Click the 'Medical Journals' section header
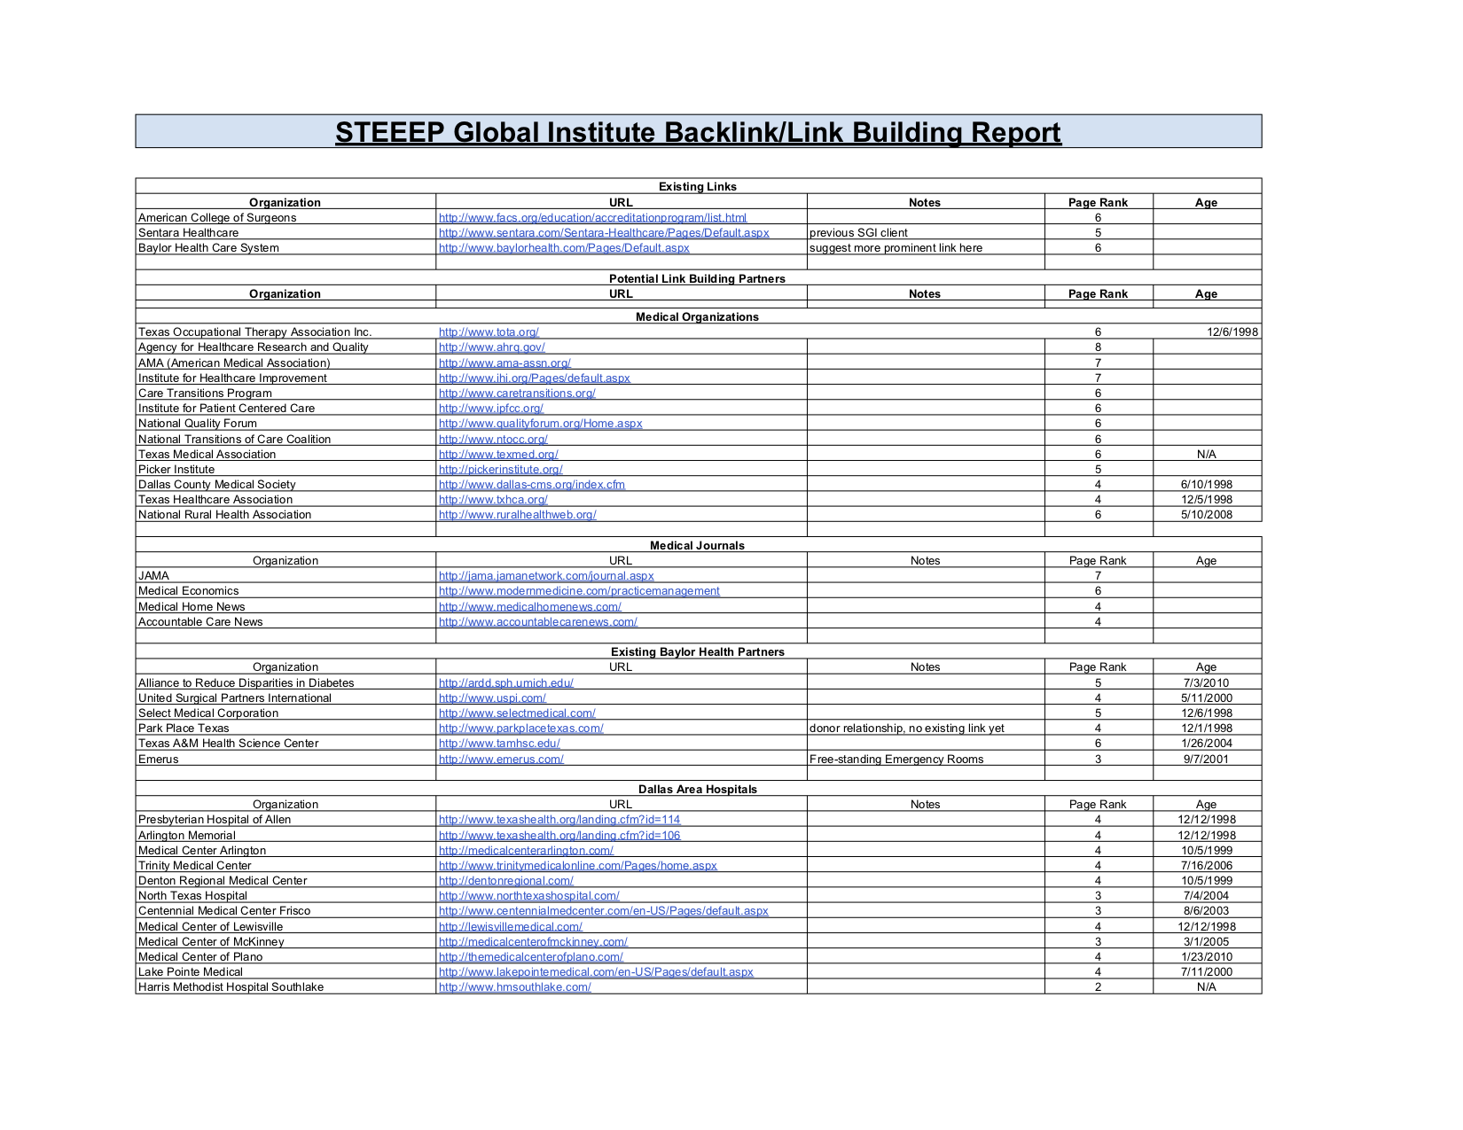1463x1130 pixels. tap(698, 545)
